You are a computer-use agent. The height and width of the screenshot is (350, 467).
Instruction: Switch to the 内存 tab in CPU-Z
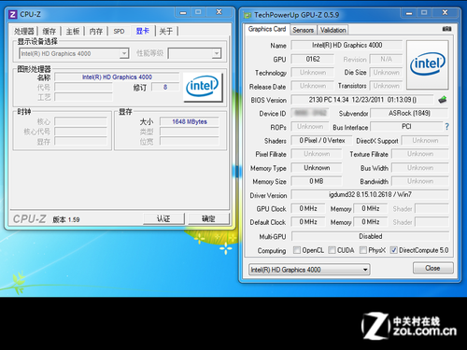click(96, 31)
